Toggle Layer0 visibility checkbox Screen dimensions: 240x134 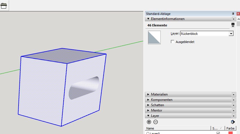218,133
